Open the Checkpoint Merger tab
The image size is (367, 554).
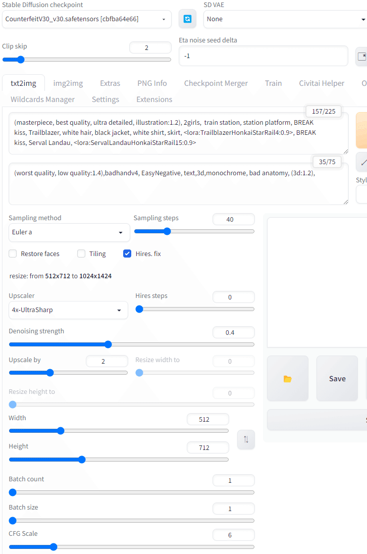[x=216, y=83]
